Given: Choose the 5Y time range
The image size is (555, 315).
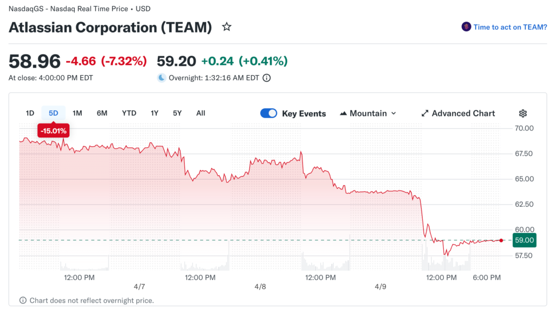Looking at the screenshot, I should coord(177,113).
